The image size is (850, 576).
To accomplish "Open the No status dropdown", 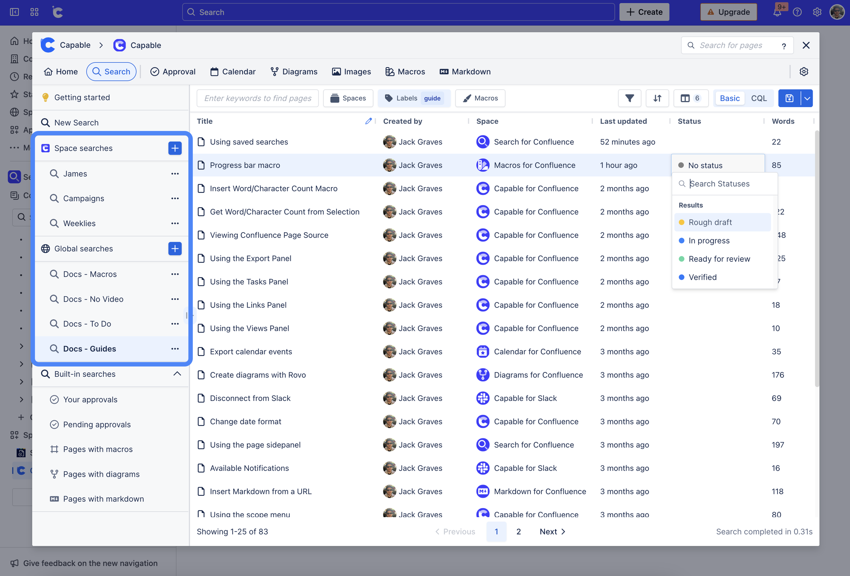I will [x=718, y=165].
